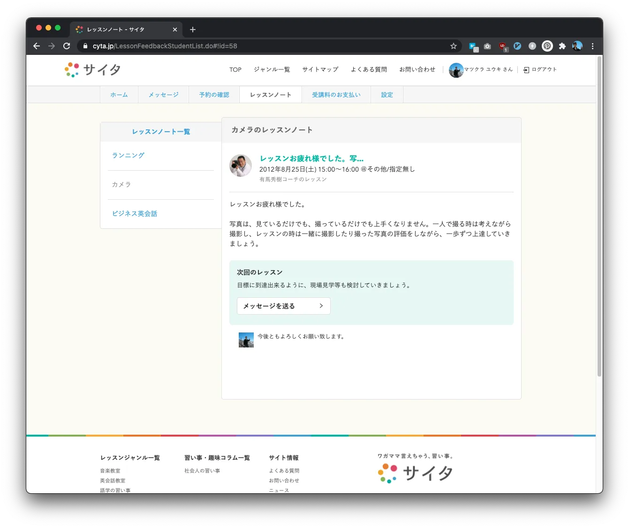Open a new browser tab with the plus button
629x528 pixels.
click(x=193, y=30)
